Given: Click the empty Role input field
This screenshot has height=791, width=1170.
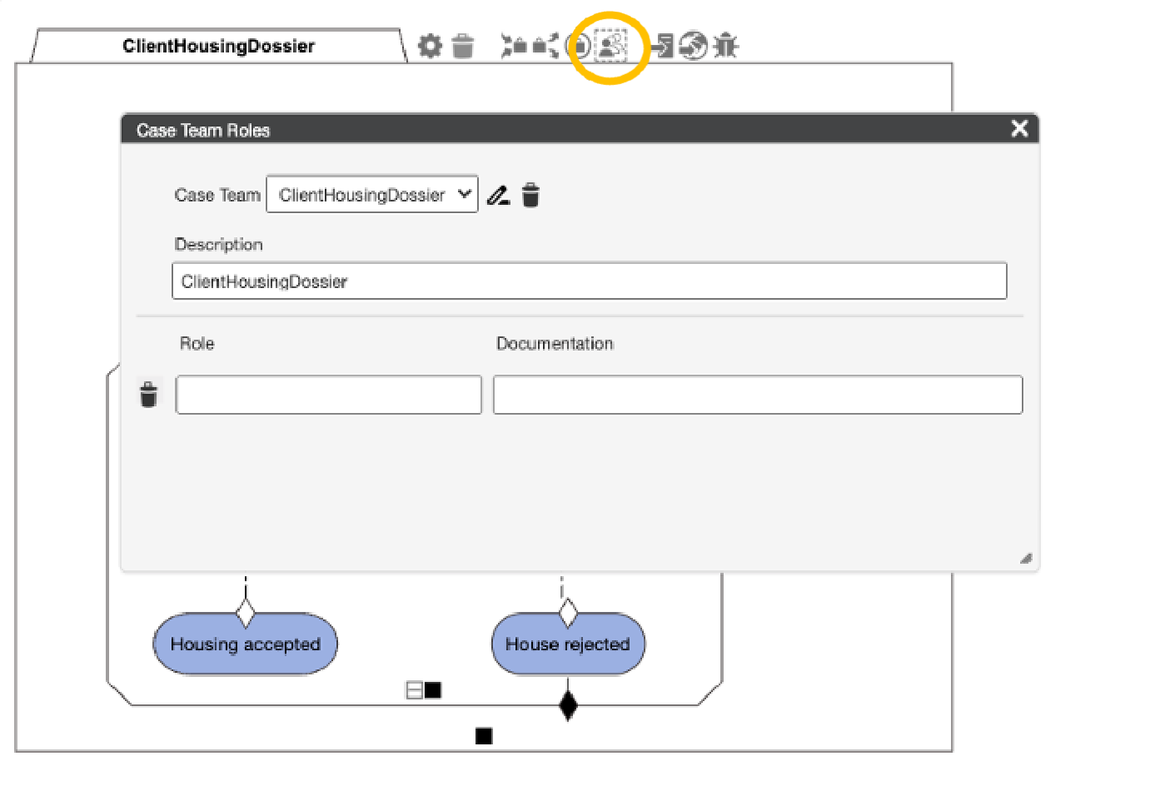Looking at the screenshot, I should click(x=328, y=395).
